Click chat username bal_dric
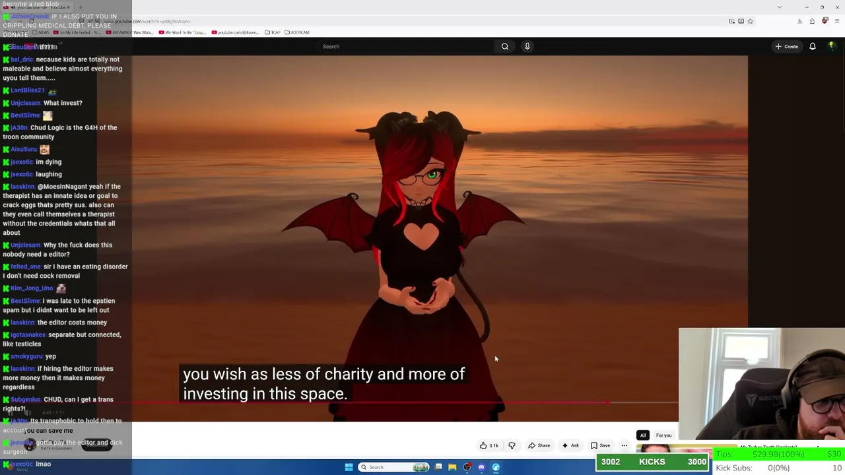 (22, 59)
